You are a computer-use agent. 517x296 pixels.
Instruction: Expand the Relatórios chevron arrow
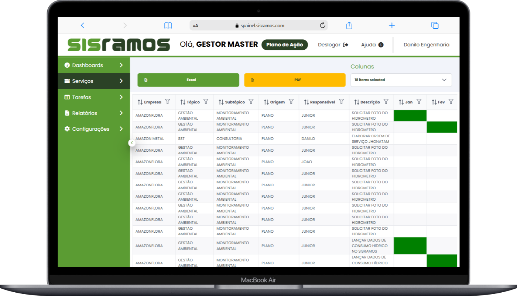point(121,113)
